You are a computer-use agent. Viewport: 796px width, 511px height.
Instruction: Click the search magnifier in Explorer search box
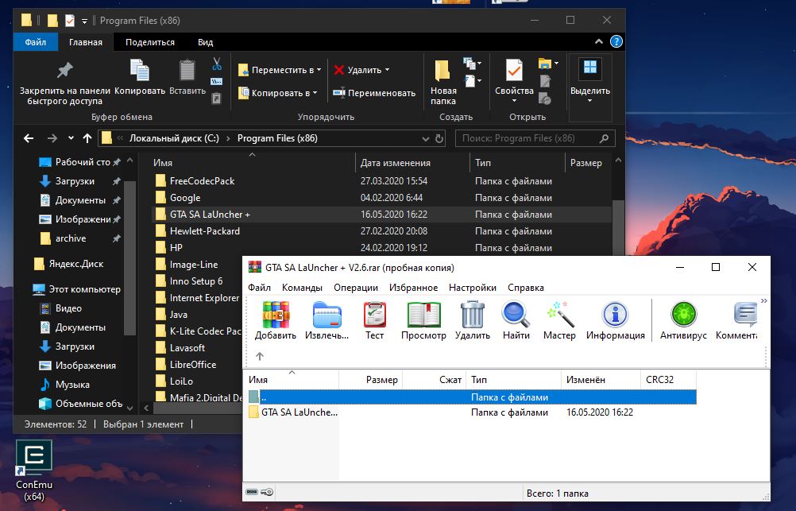pyautogui.click(x=604, y=138)
